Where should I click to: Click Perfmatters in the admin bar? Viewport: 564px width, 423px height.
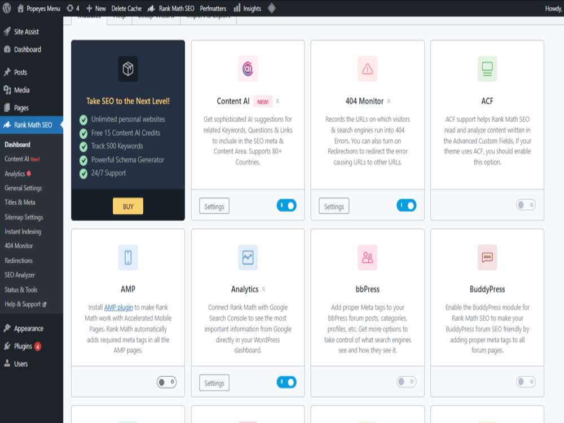tap(213, 8)
